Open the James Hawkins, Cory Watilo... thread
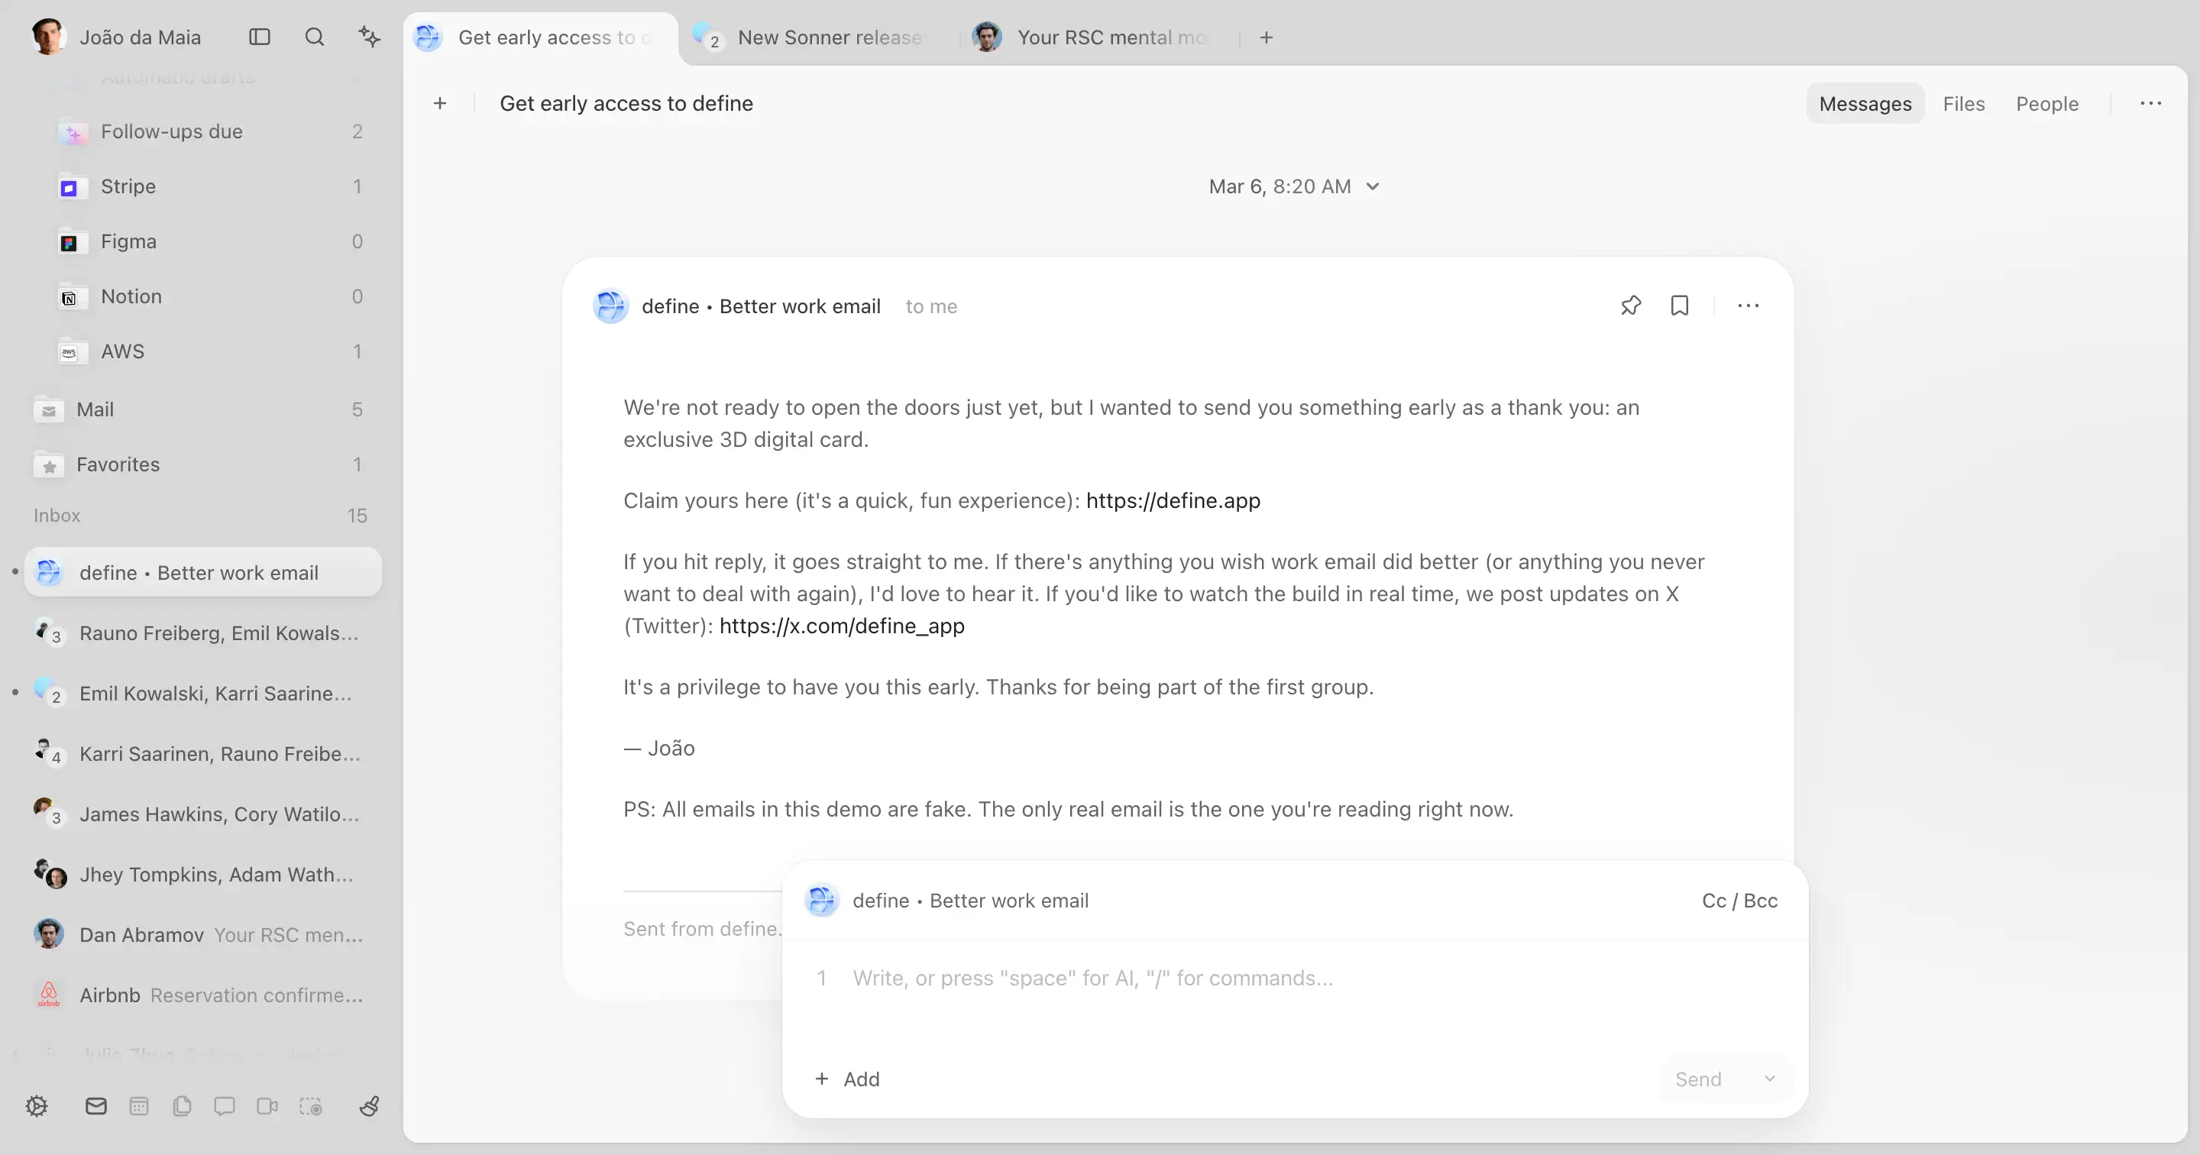 203,814
